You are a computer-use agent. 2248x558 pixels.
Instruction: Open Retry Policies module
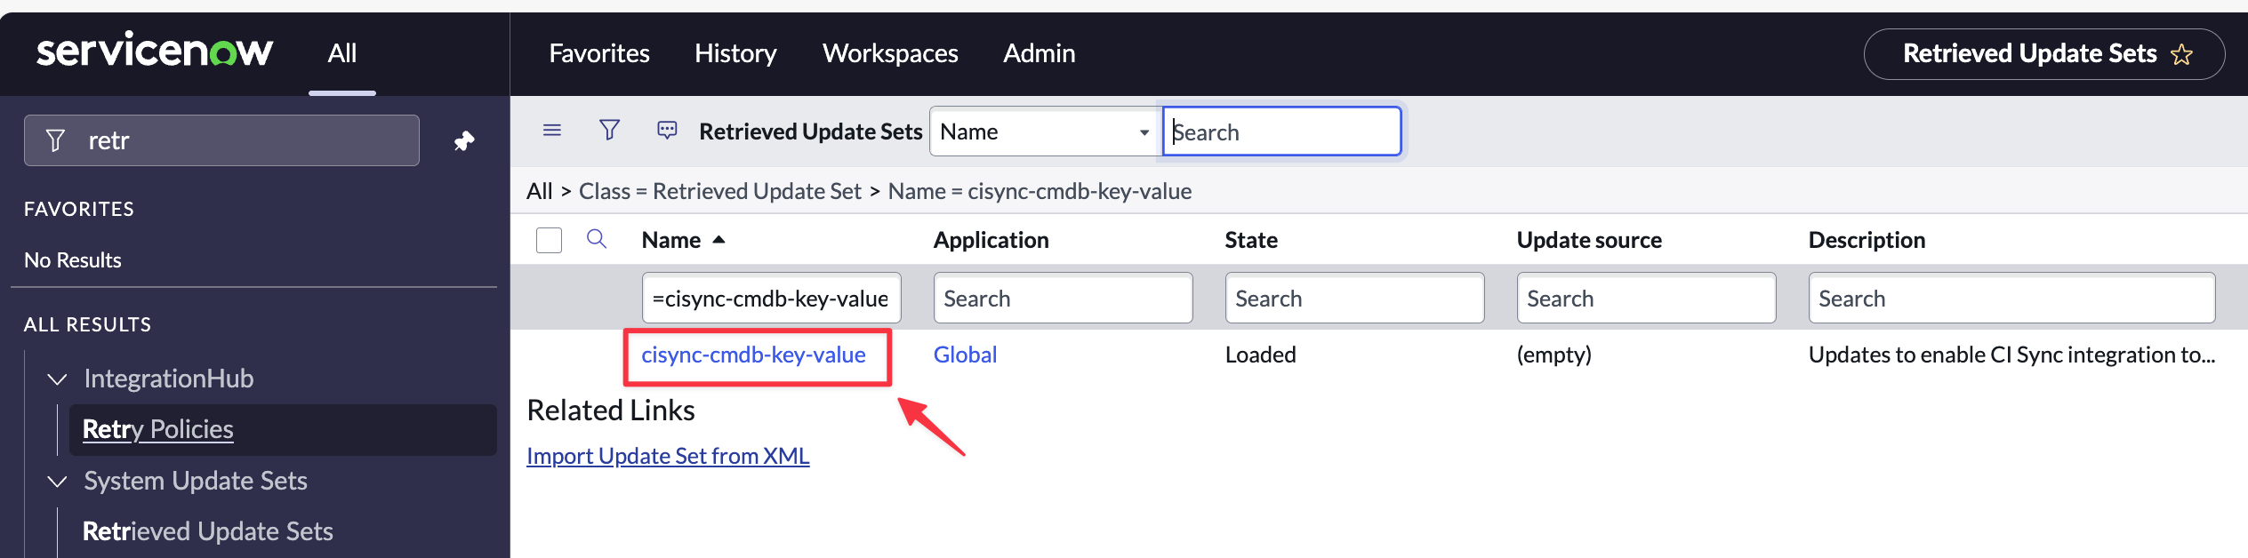(158, 429)
